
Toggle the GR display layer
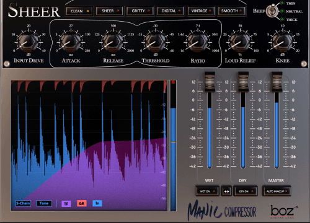coord(82,204)
